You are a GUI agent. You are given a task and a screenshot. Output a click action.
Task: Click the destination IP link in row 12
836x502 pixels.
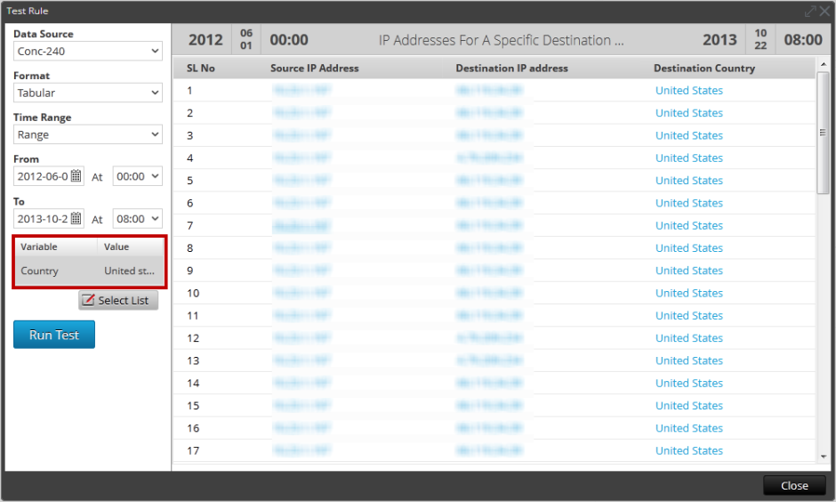[x=489, y=338]
